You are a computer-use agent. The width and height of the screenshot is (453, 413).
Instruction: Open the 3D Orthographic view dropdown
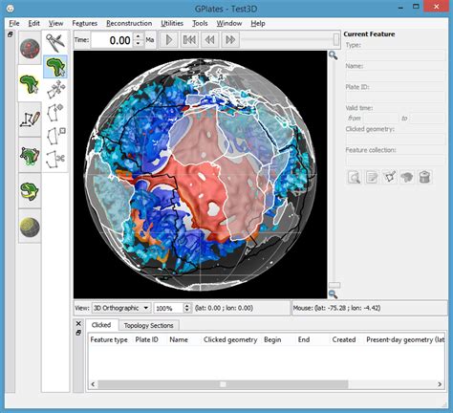coord(120,308)
